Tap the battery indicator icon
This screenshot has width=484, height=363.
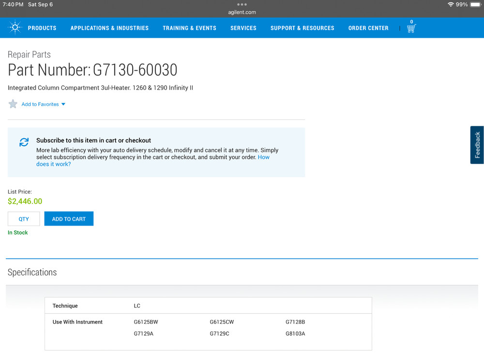click(x=476, y=5)
